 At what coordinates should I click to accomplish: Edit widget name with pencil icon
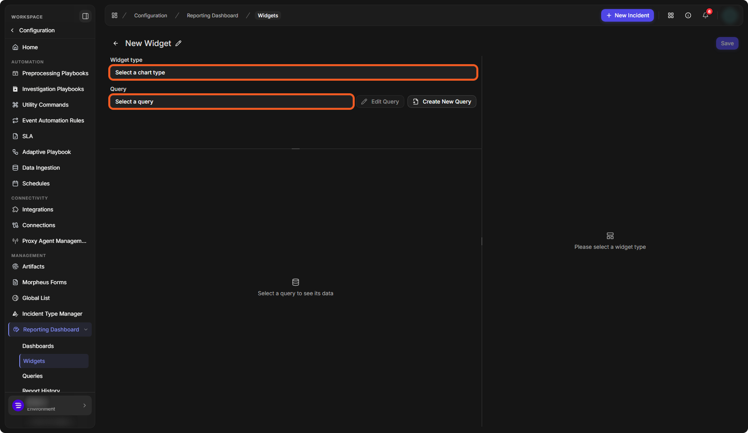178,43
